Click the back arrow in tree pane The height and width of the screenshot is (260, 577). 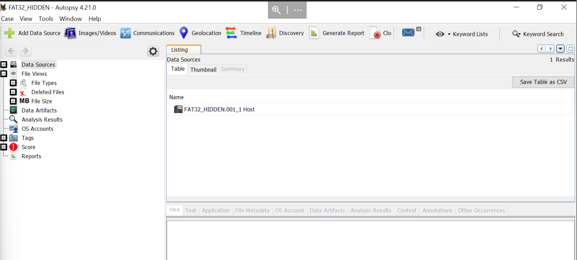(11, 51)
